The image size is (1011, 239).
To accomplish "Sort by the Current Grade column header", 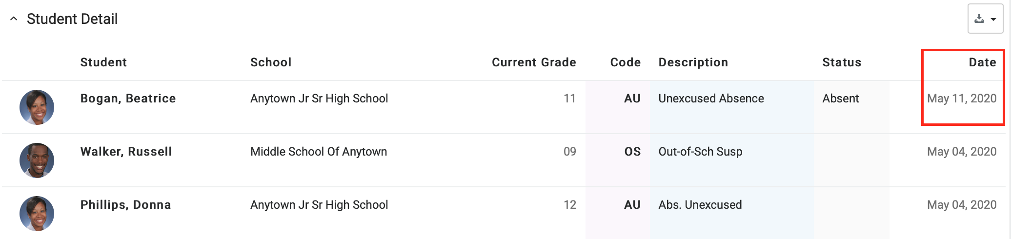I will coord(534,62).
